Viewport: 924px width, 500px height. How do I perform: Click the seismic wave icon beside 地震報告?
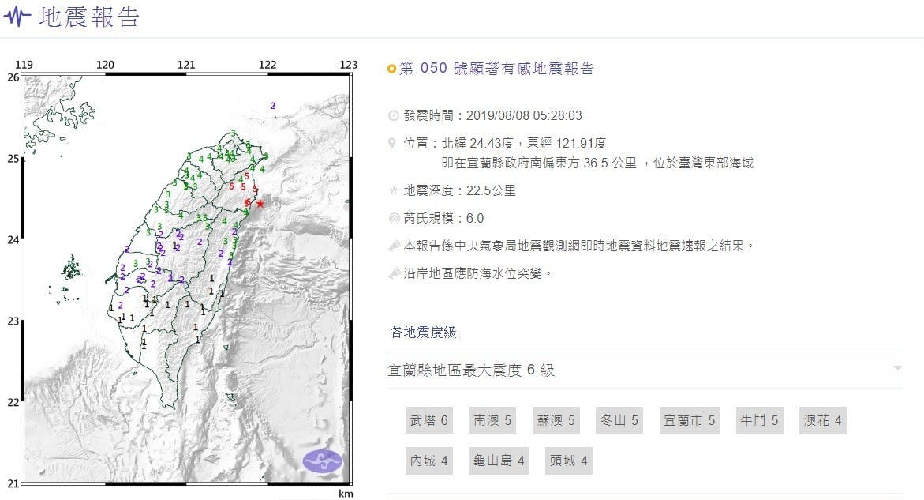[17, 16]
